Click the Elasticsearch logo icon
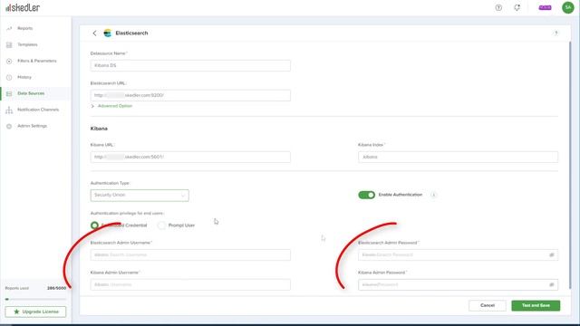Viewport: 580px width, 326px height. click(108, 33)
